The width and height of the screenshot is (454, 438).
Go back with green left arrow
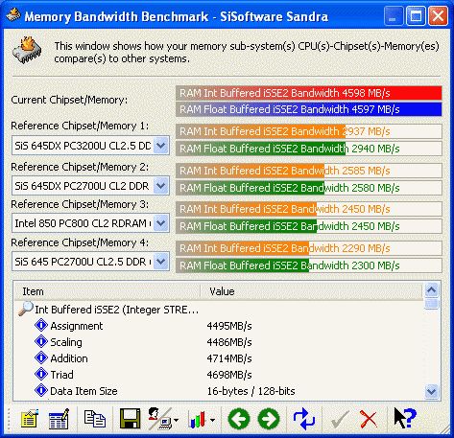click(239, 419)
